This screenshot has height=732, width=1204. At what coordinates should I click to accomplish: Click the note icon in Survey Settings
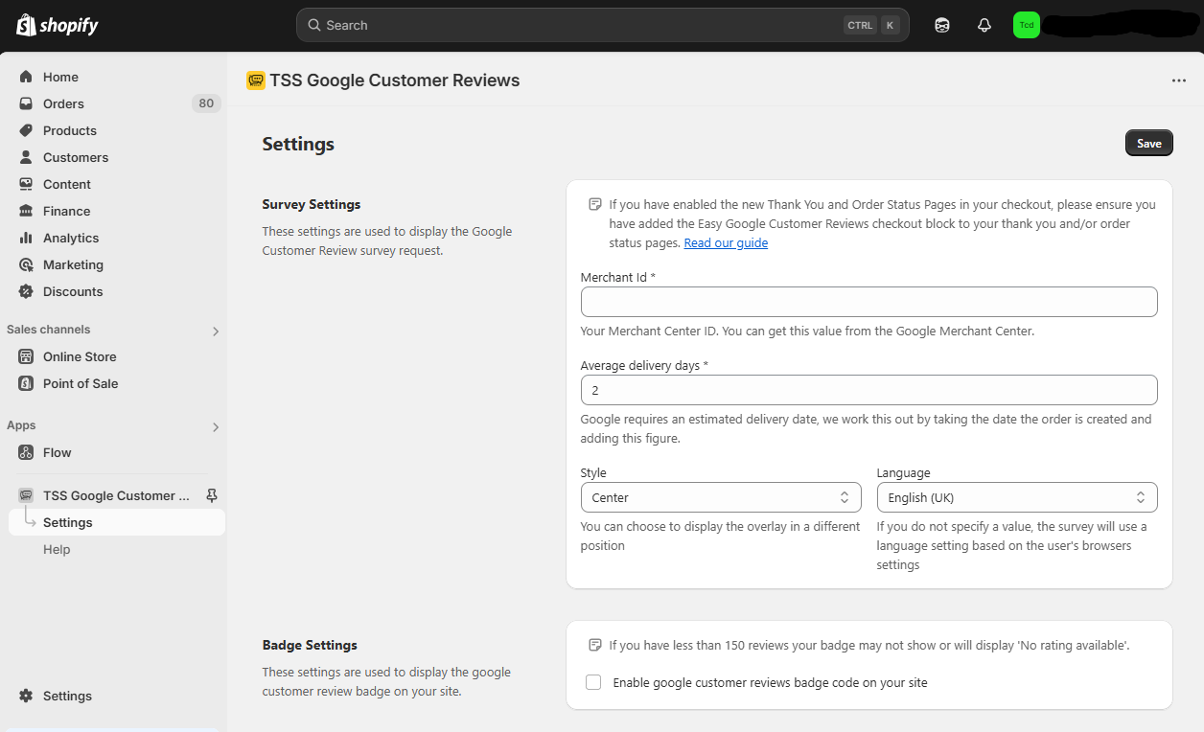(x=595, y=204)
